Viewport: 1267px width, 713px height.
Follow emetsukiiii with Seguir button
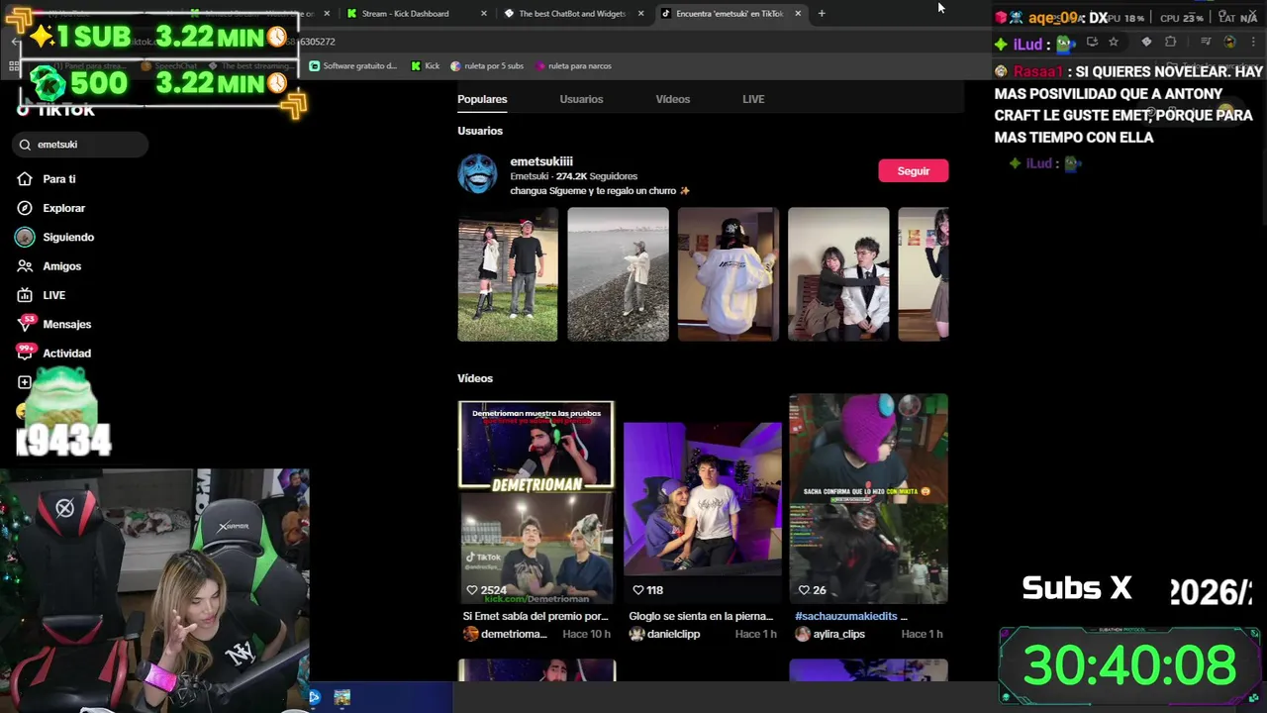[x=914, y=171]
